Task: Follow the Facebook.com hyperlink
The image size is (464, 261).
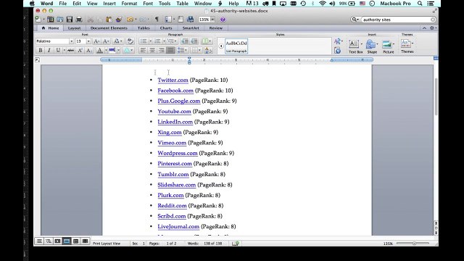Action: [x=175, y=91]
